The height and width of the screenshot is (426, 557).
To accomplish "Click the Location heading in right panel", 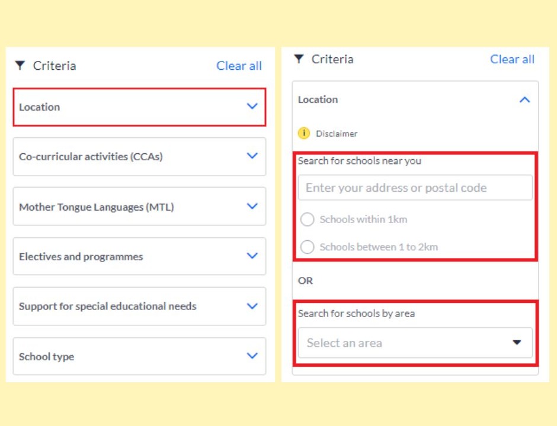I will tap(318, 99).
